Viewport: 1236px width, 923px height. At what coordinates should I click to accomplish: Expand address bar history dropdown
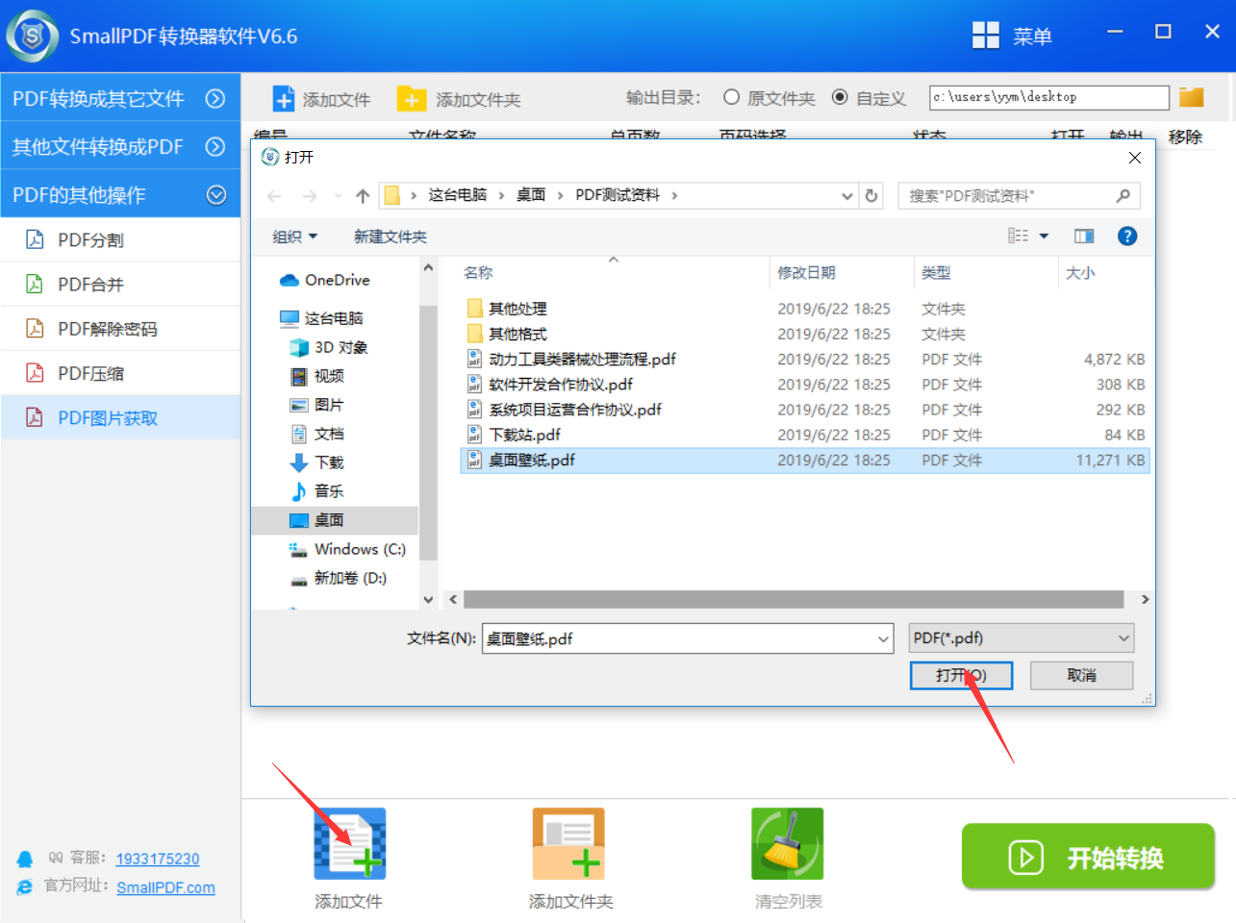pyautogui.click(x=847, y=196)
